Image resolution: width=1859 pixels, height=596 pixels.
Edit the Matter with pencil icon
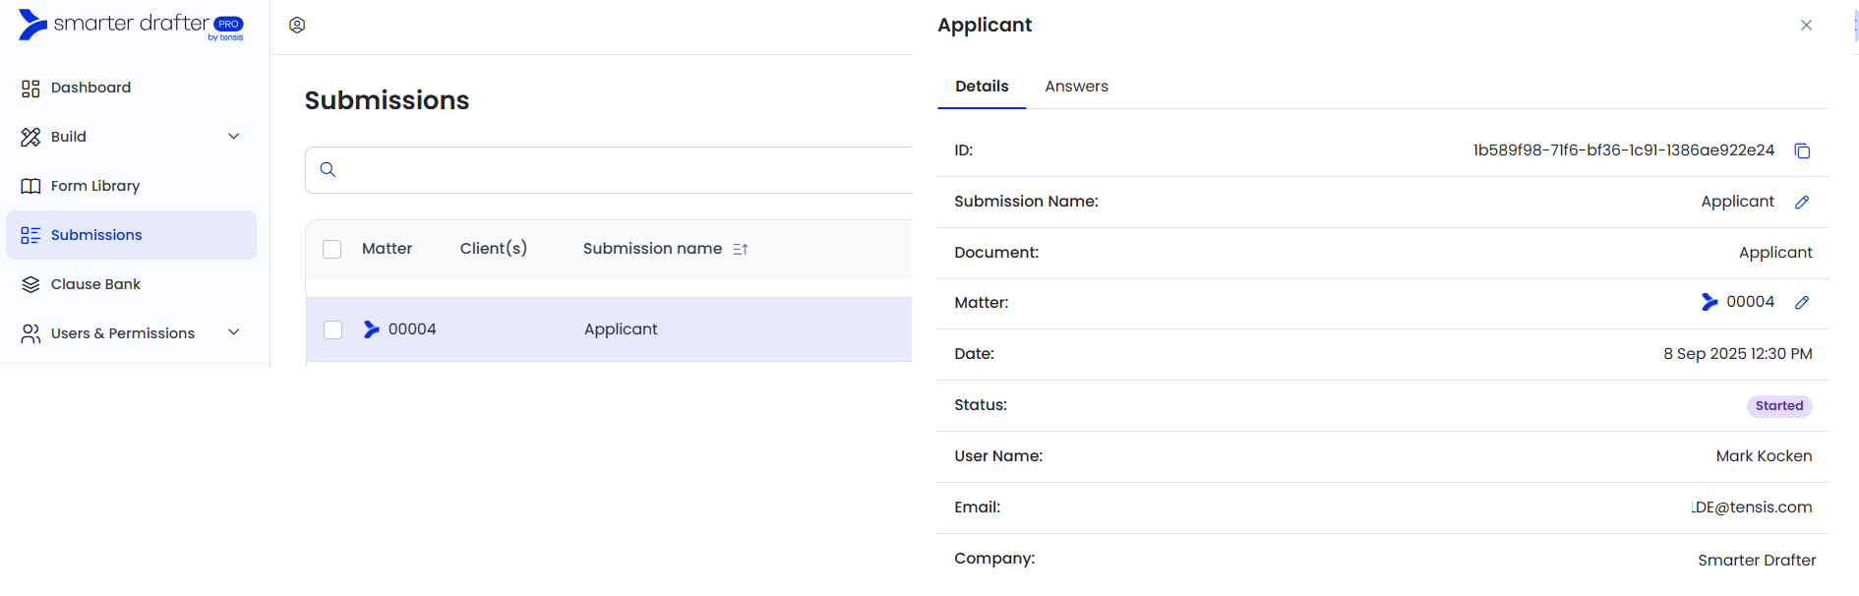pos(1802,302)
